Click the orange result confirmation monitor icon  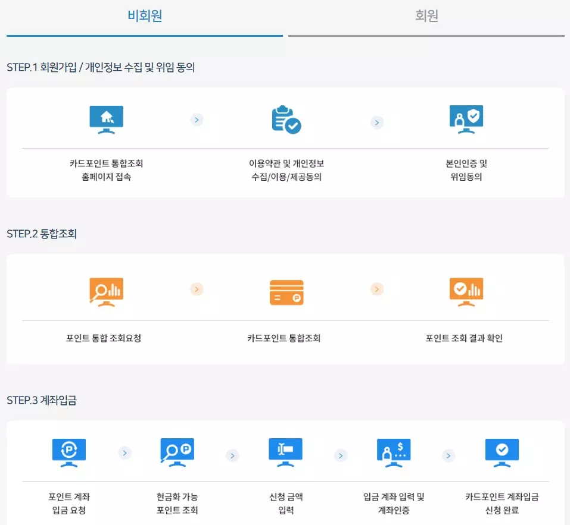coord(466,292)
